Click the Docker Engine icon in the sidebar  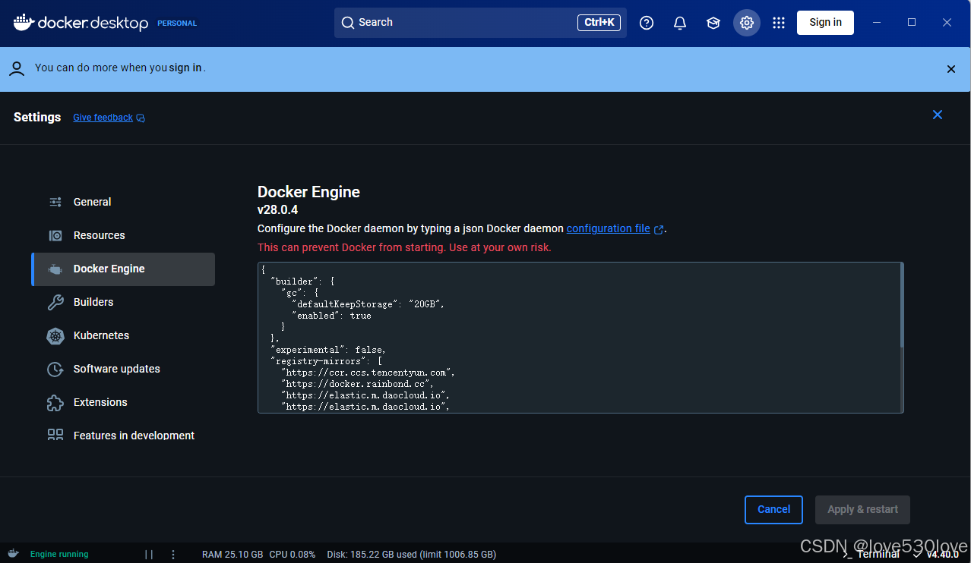click(x=55, y=269)
